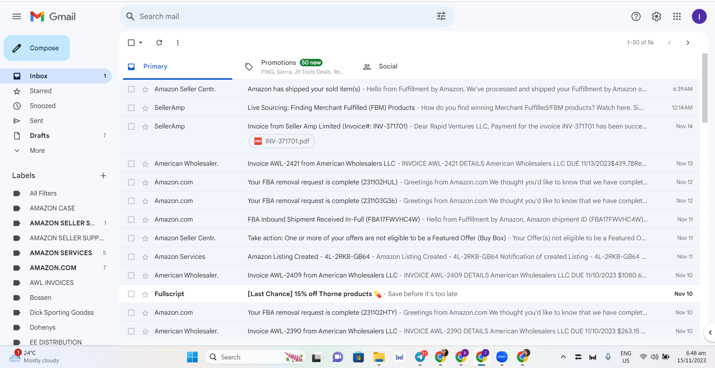Screen dimensions: 715x368
Task: Open the Snoozed folder
Action: (x=56, y=106)
